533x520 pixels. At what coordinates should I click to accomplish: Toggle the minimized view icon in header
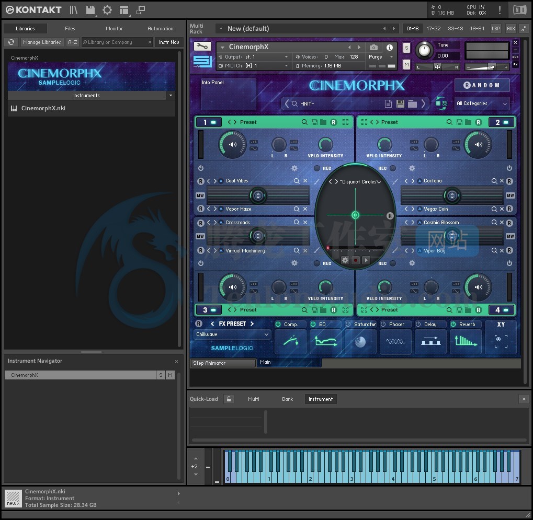[140, 10]
